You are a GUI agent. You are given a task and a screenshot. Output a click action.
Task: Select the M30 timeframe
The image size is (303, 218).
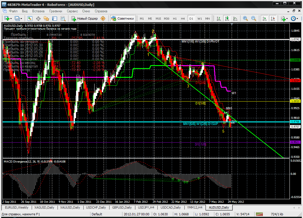pyautogui.click(x=166, y=18)
